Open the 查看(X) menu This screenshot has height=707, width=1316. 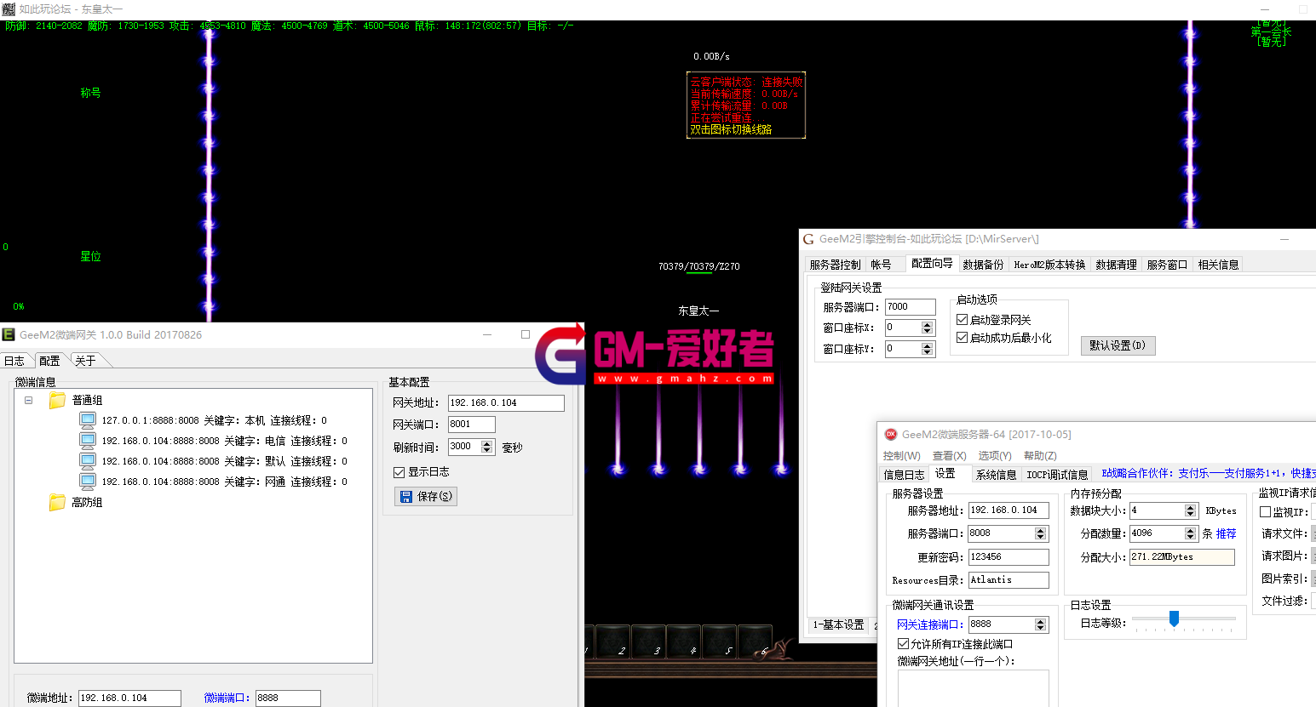tap(950, 456)
